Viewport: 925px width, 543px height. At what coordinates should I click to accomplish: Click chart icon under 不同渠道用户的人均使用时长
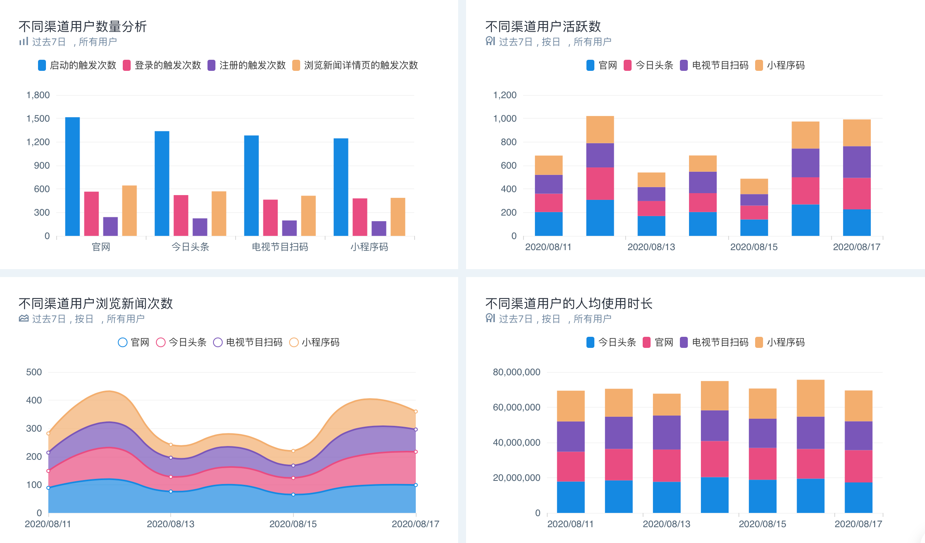point(491,318)
